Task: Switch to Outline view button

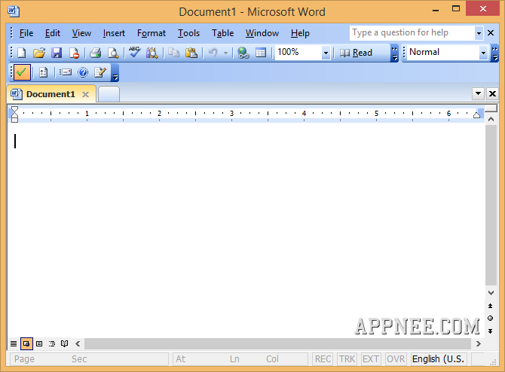Action: (52, 343)
